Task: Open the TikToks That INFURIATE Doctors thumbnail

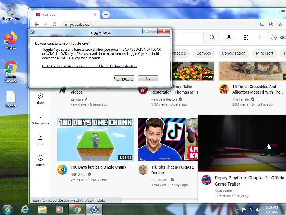Action: pyautogui.click(x=168, y=140)
